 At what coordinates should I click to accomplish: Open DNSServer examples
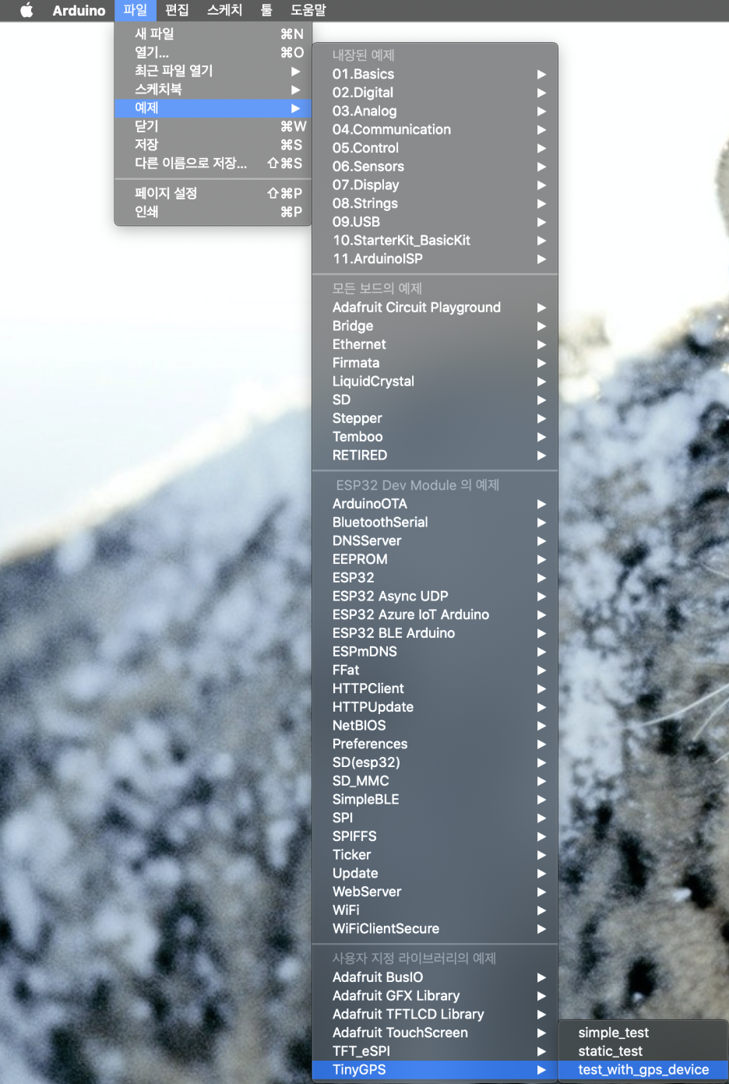[435, 541]
